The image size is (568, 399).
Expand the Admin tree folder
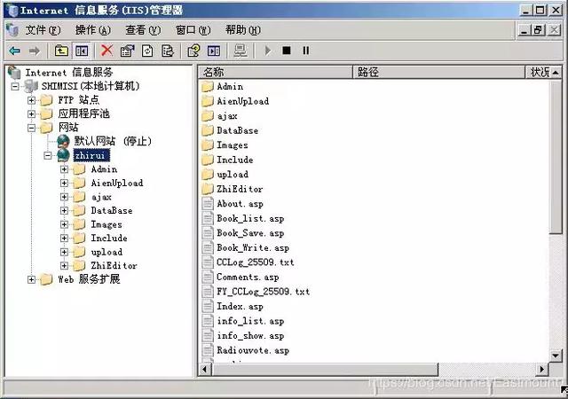click(x=64, y=169)
